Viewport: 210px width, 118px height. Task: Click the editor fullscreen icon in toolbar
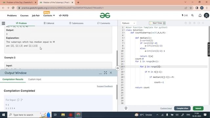[203, 23]
